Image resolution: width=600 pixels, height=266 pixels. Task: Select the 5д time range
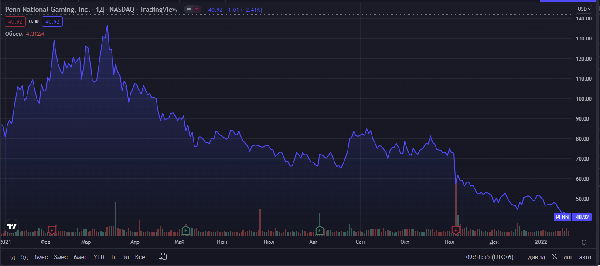24,257
